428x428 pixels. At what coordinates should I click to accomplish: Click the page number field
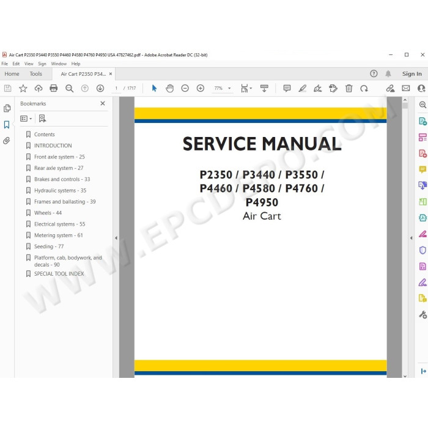point(116,89)
